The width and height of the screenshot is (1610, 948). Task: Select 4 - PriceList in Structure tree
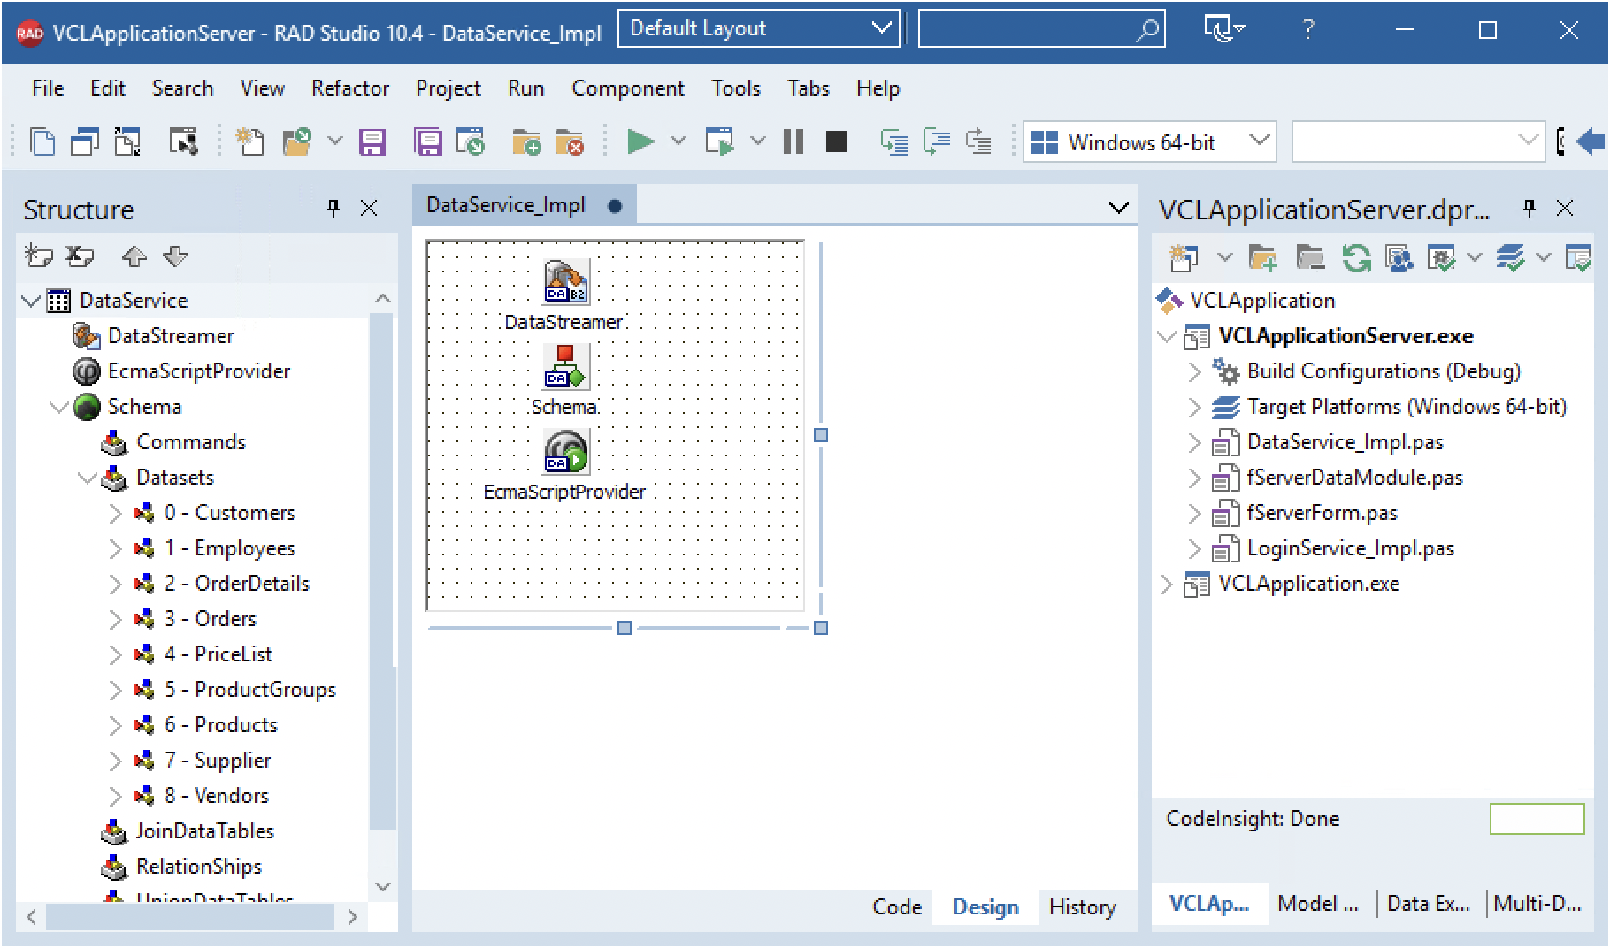[x=218, y=654]
